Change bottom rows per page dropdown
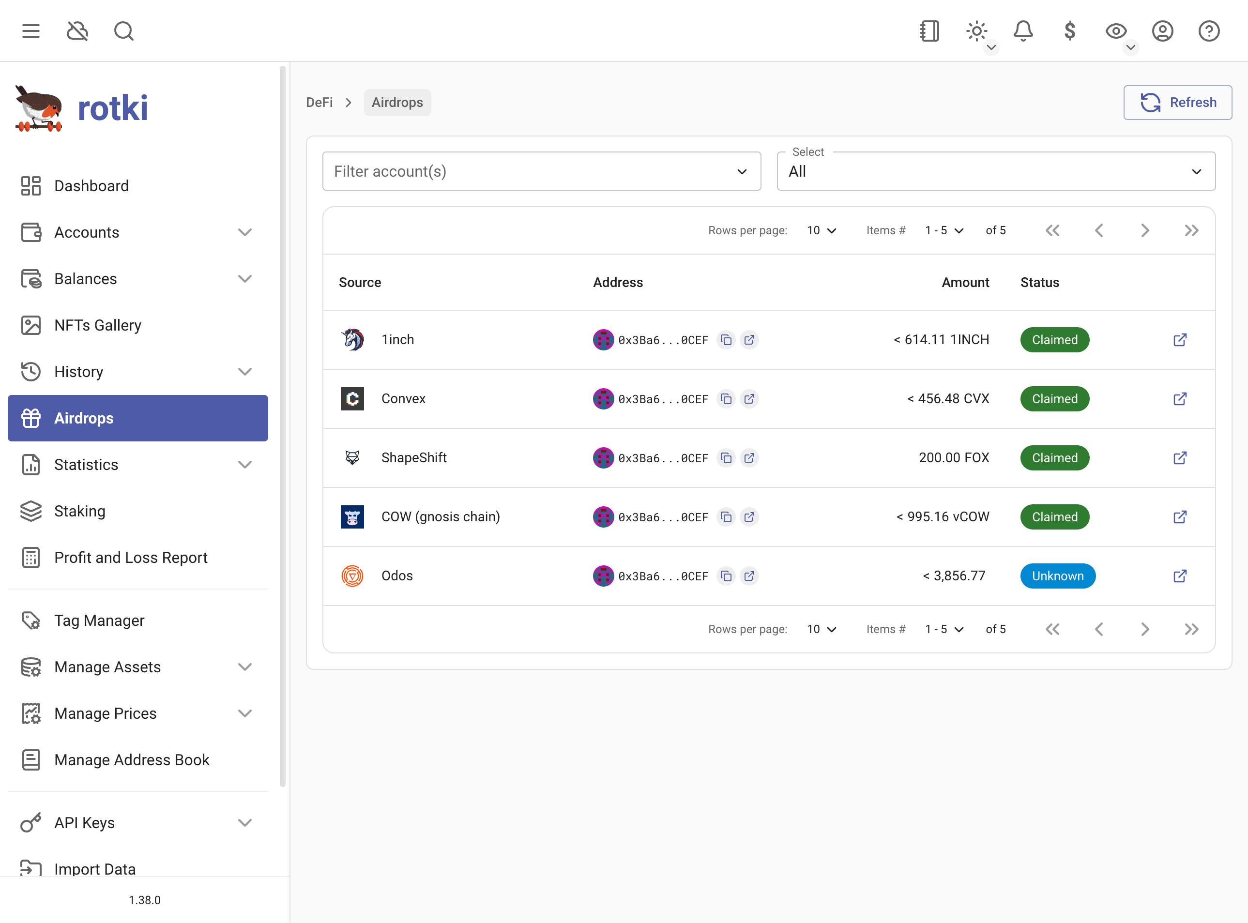Screen dimensions: 1248x923 click(x=821, y=629)
